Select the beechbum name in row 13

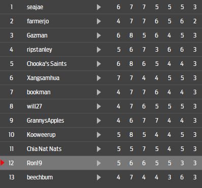click(x=40, y=177)
